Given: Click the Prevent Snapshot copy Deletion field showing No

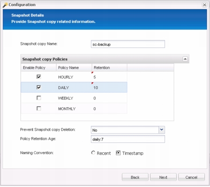Looking at the screenshot, I should click(x=125, y=130).
